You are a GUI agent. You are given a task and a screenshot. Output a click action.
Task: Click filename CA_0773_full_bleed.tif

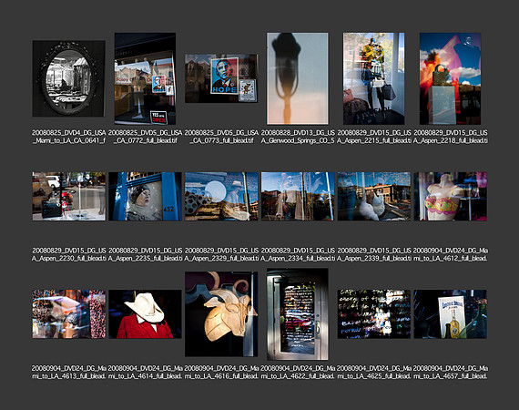[x=221, y=137]
